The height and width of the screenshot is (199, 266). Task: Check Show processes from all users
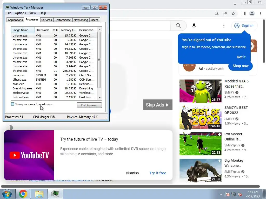(12, 104)
